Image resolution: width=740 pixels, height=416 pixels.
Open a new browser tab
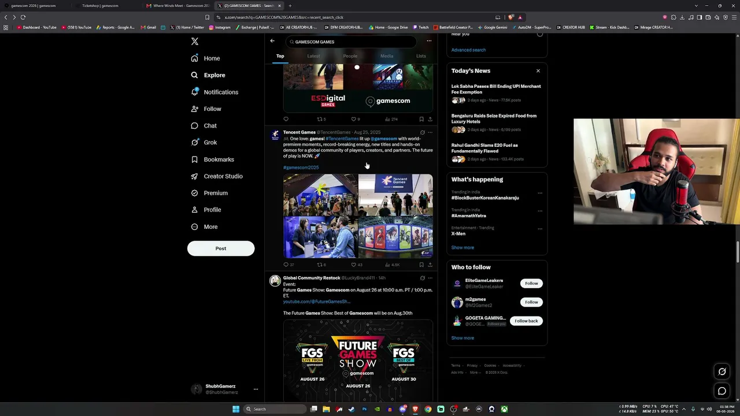click(x=290, y=6)
